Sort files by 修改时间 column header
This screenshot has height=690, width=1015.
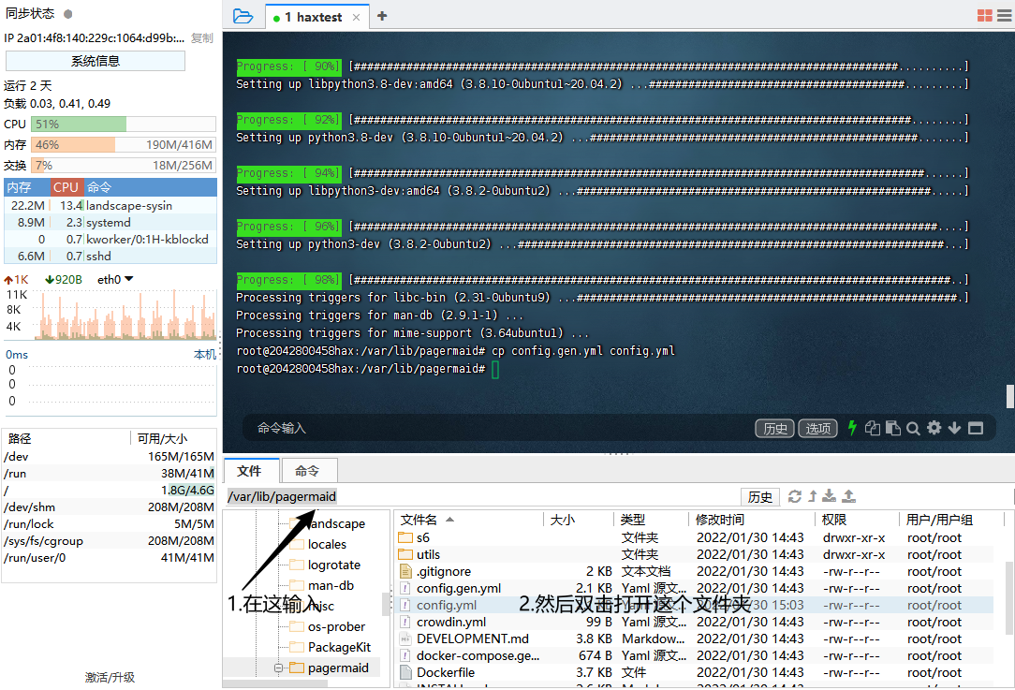point(751,519)
